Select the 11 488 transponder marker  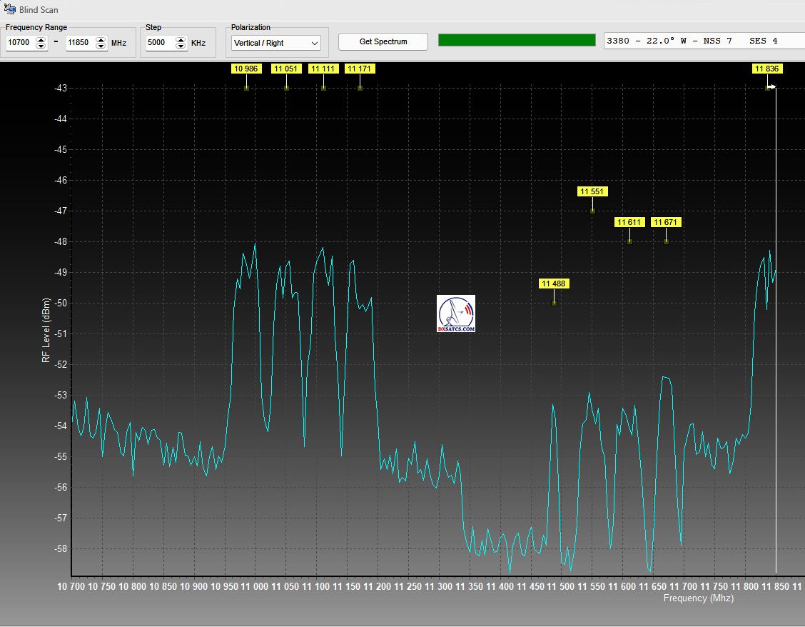(x=554, y=284)
